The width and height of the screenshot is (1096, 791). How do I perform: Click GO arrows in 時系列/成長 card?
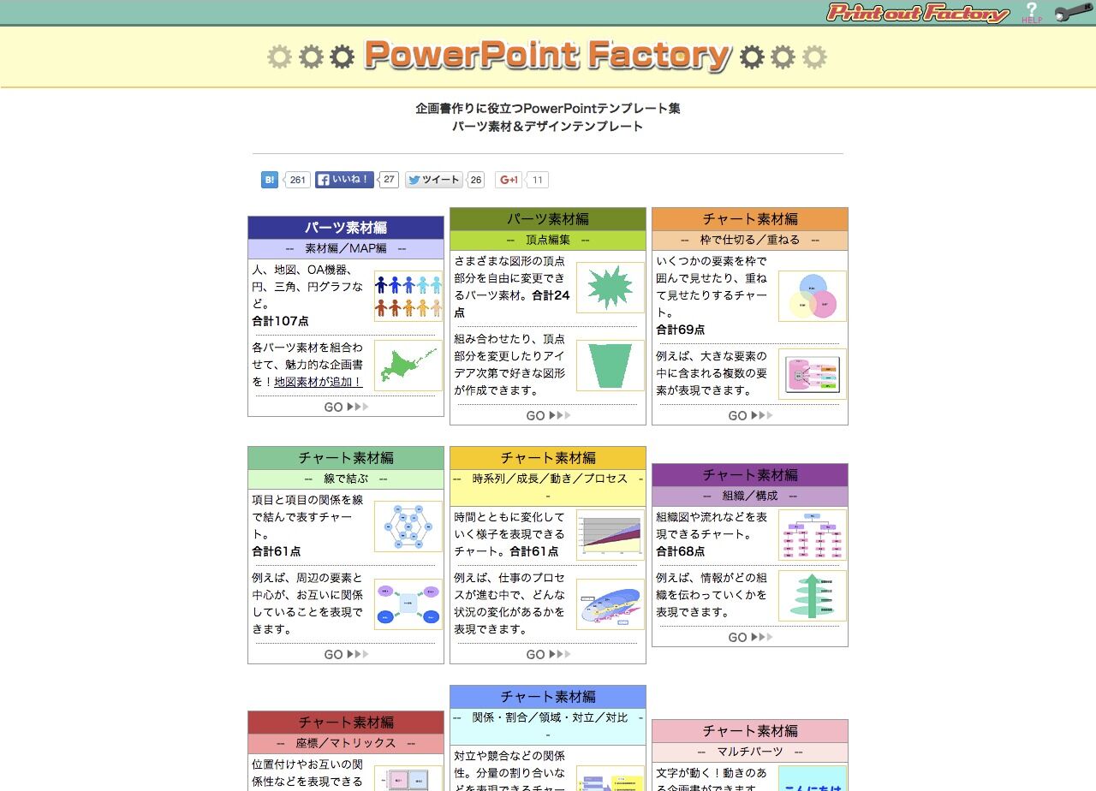point(548,655)
